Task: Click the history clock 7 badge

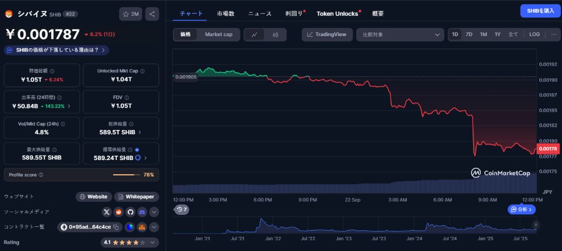Action: coord(182,209)
